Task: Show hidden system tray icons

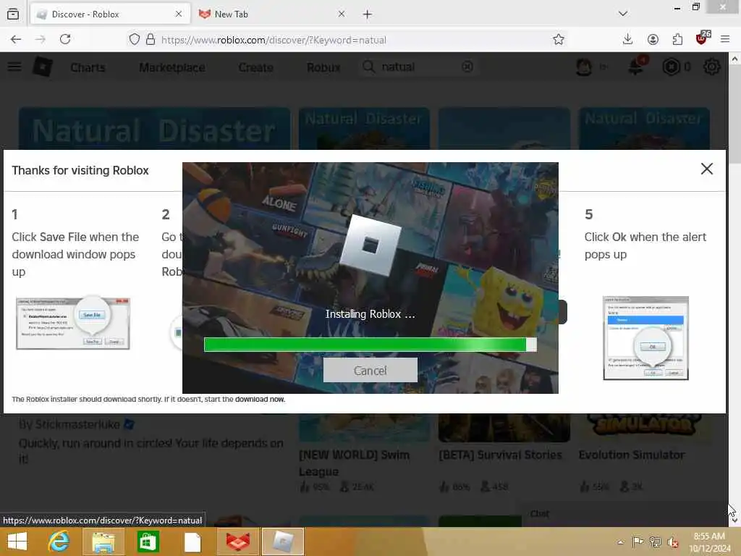Action: [x=620, y=542]
